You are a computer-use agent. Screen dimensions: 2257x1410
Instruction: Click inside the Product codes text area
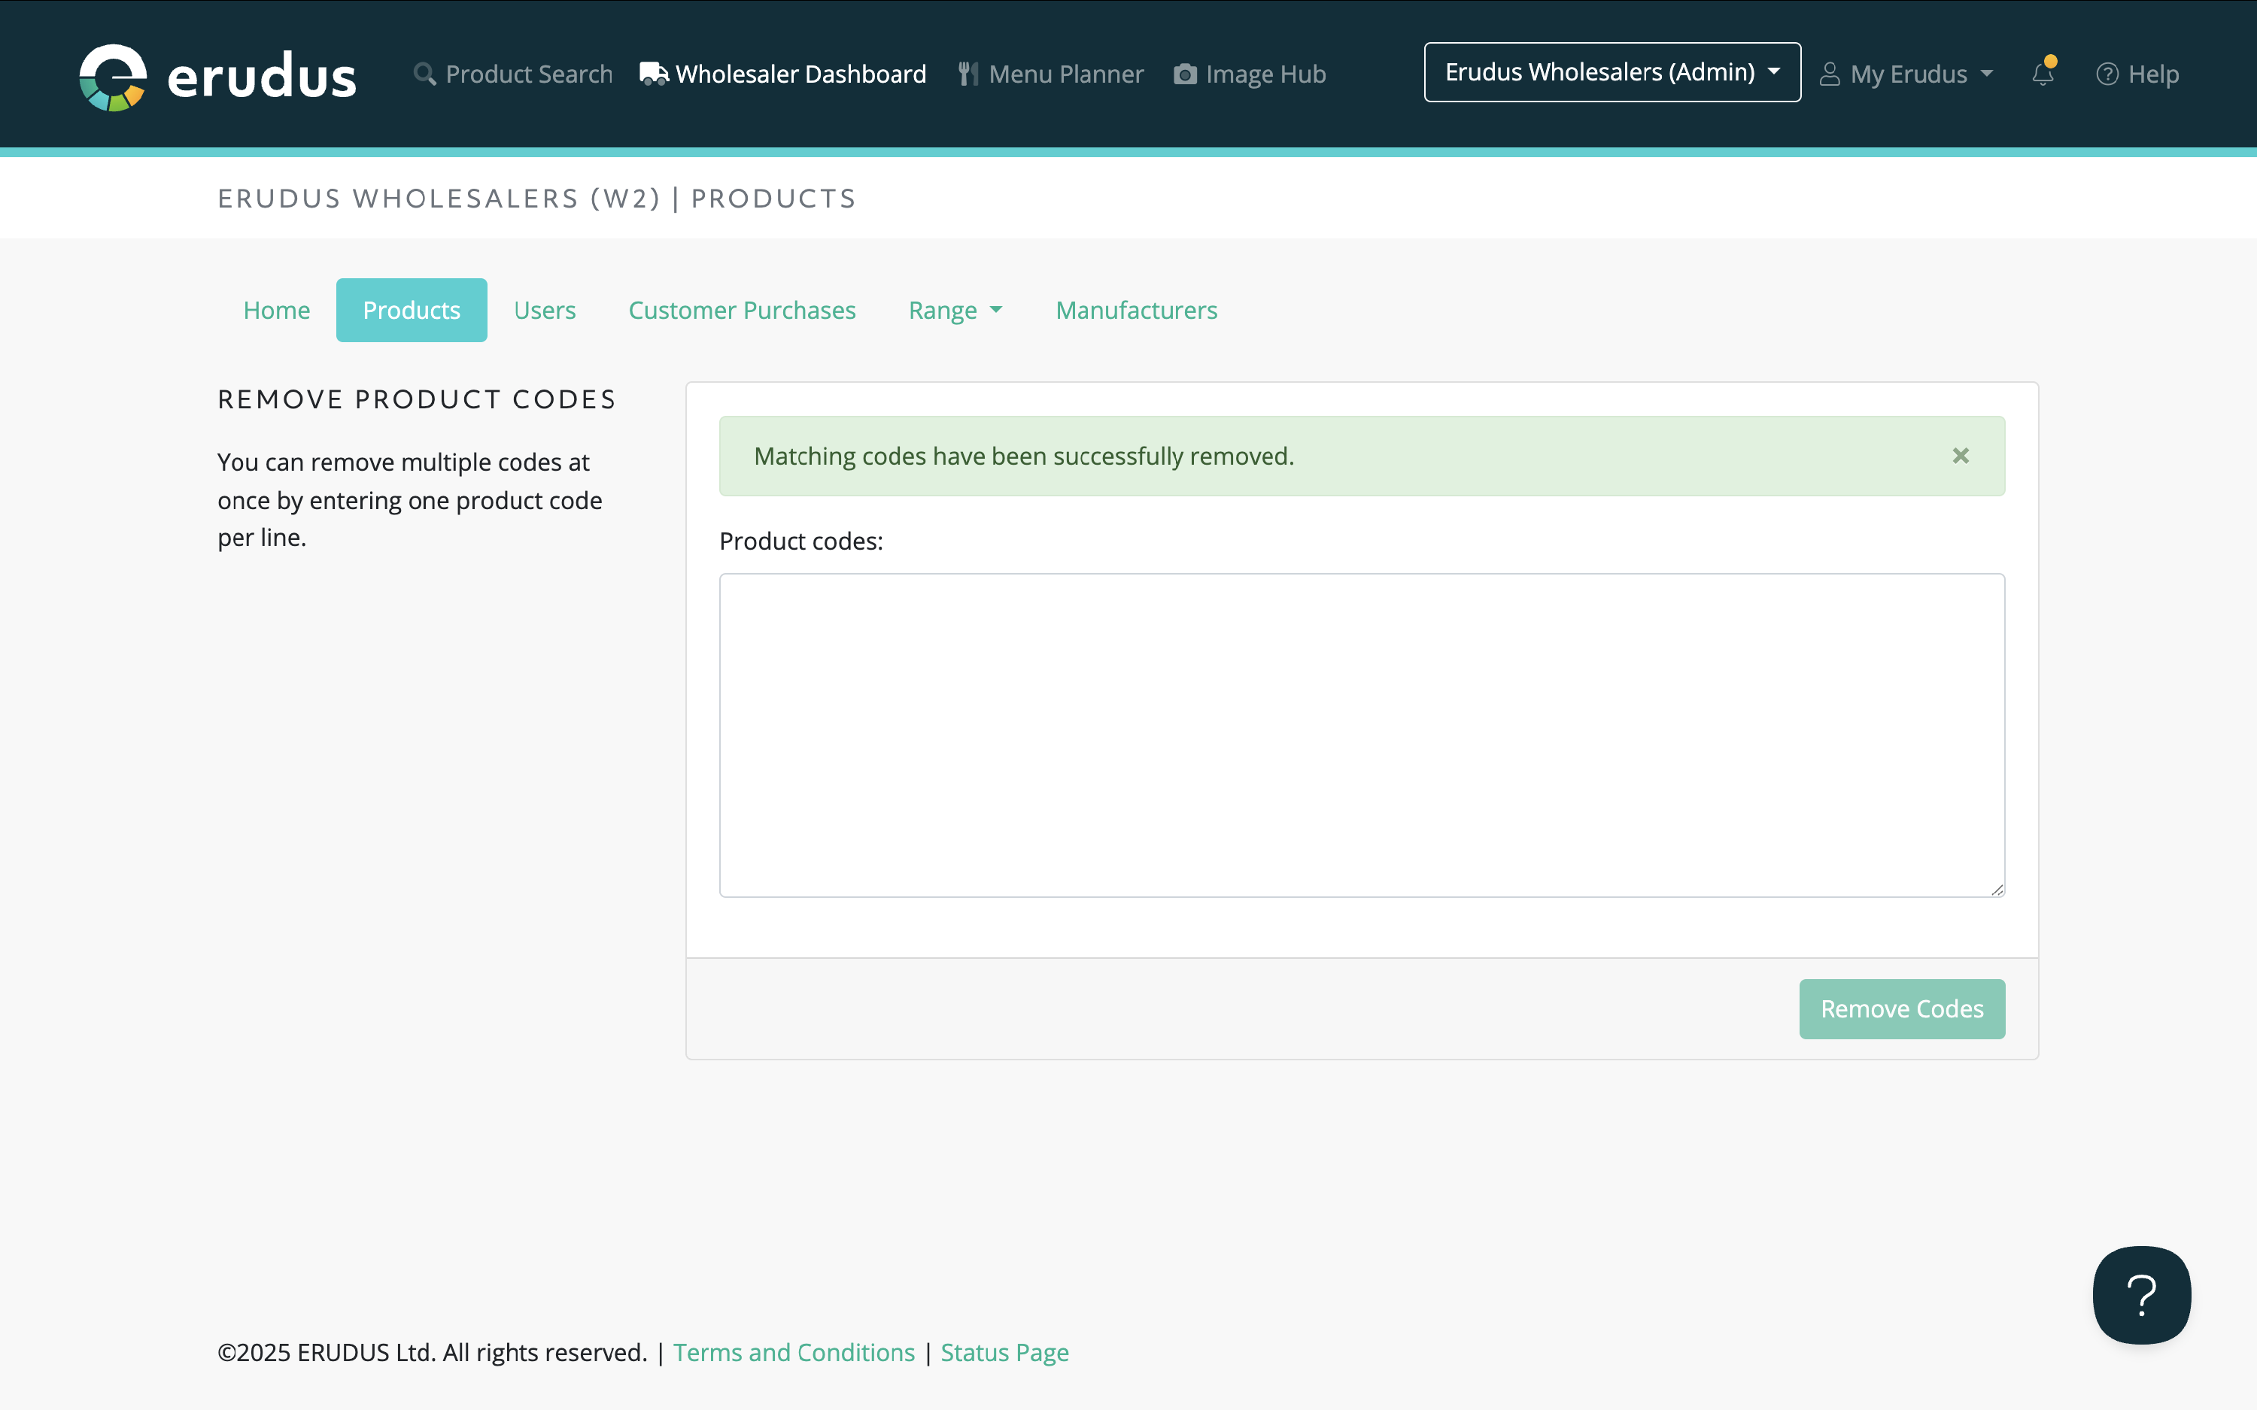click(1362, 735)
